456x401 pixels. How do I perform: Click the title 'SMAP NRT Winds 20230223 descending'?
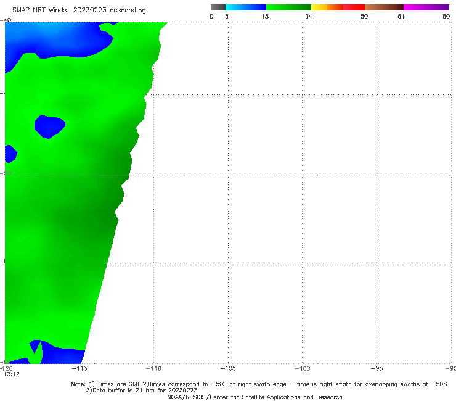pos(79,10)
